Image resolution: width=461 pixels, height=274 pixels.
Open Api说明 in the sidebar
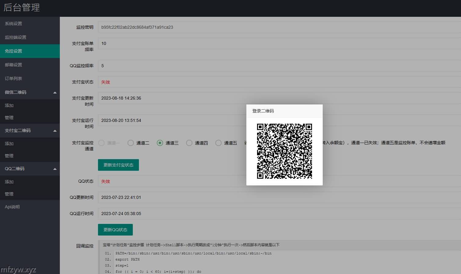tap(12, 207)
